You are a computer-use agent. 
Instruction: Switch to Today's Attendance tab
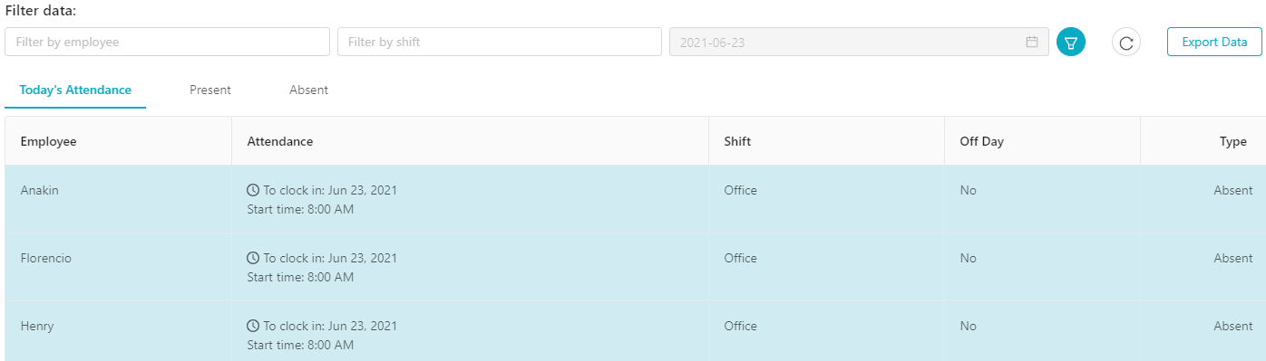(x=75, y=90)
